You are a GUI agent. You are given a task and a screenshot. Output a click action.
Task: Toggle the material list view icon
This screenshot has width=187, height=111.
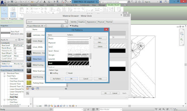(x=62, y=26)
